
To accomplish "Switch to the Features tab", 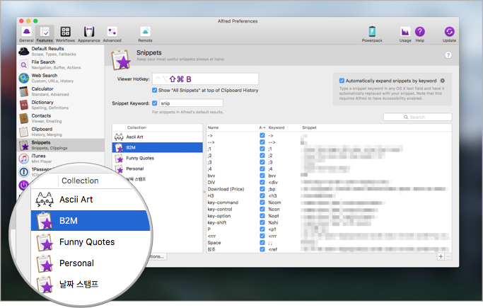I will tap(45, 34).
